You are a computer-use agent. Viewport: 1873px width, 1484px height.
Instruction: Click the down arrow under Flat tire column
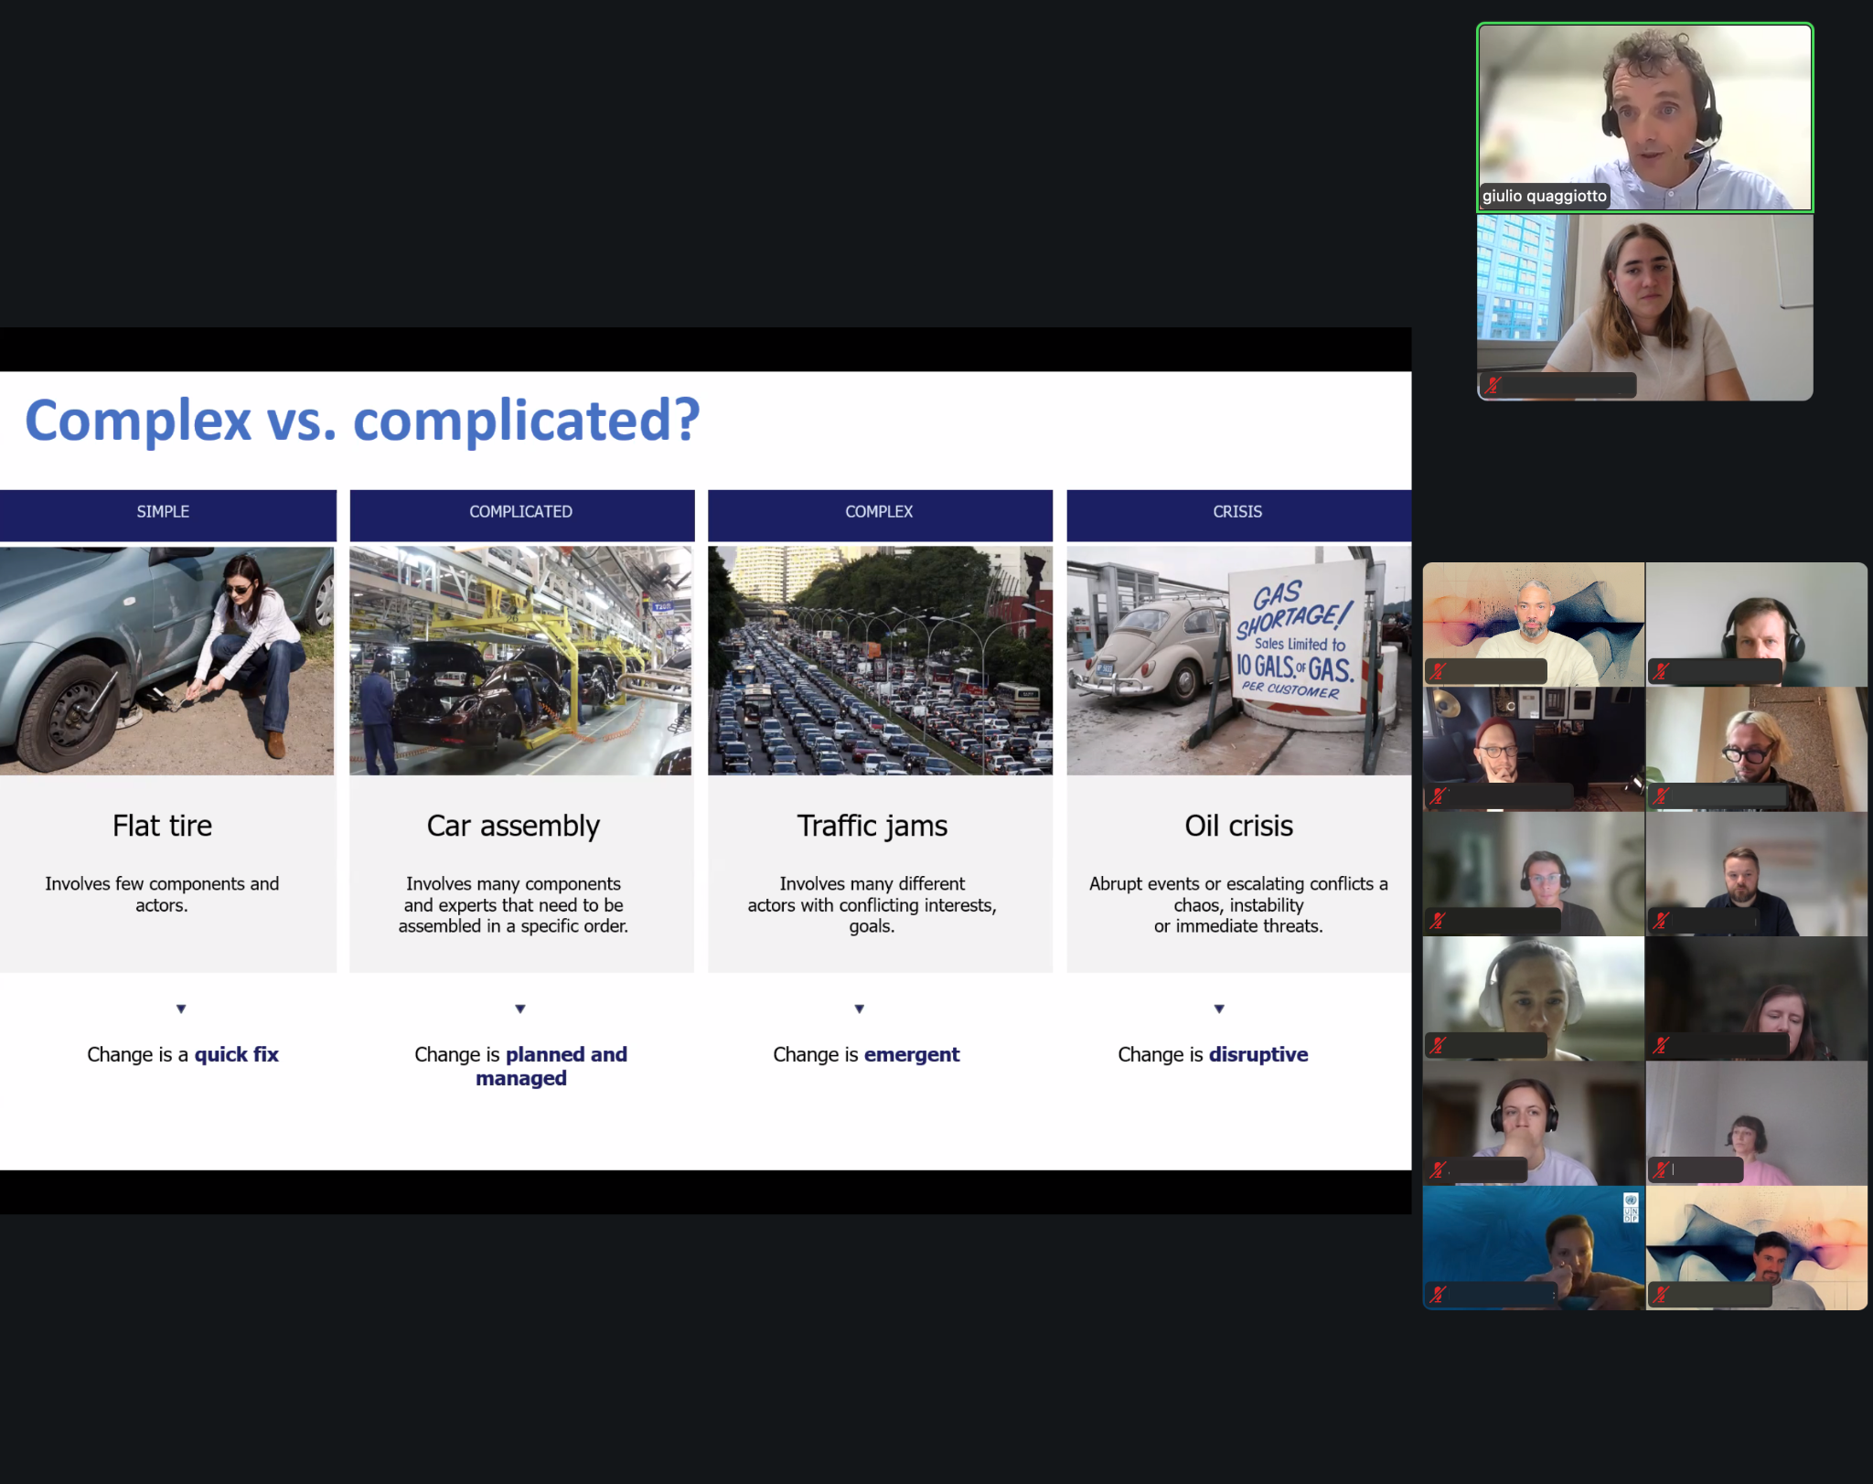181,1009
